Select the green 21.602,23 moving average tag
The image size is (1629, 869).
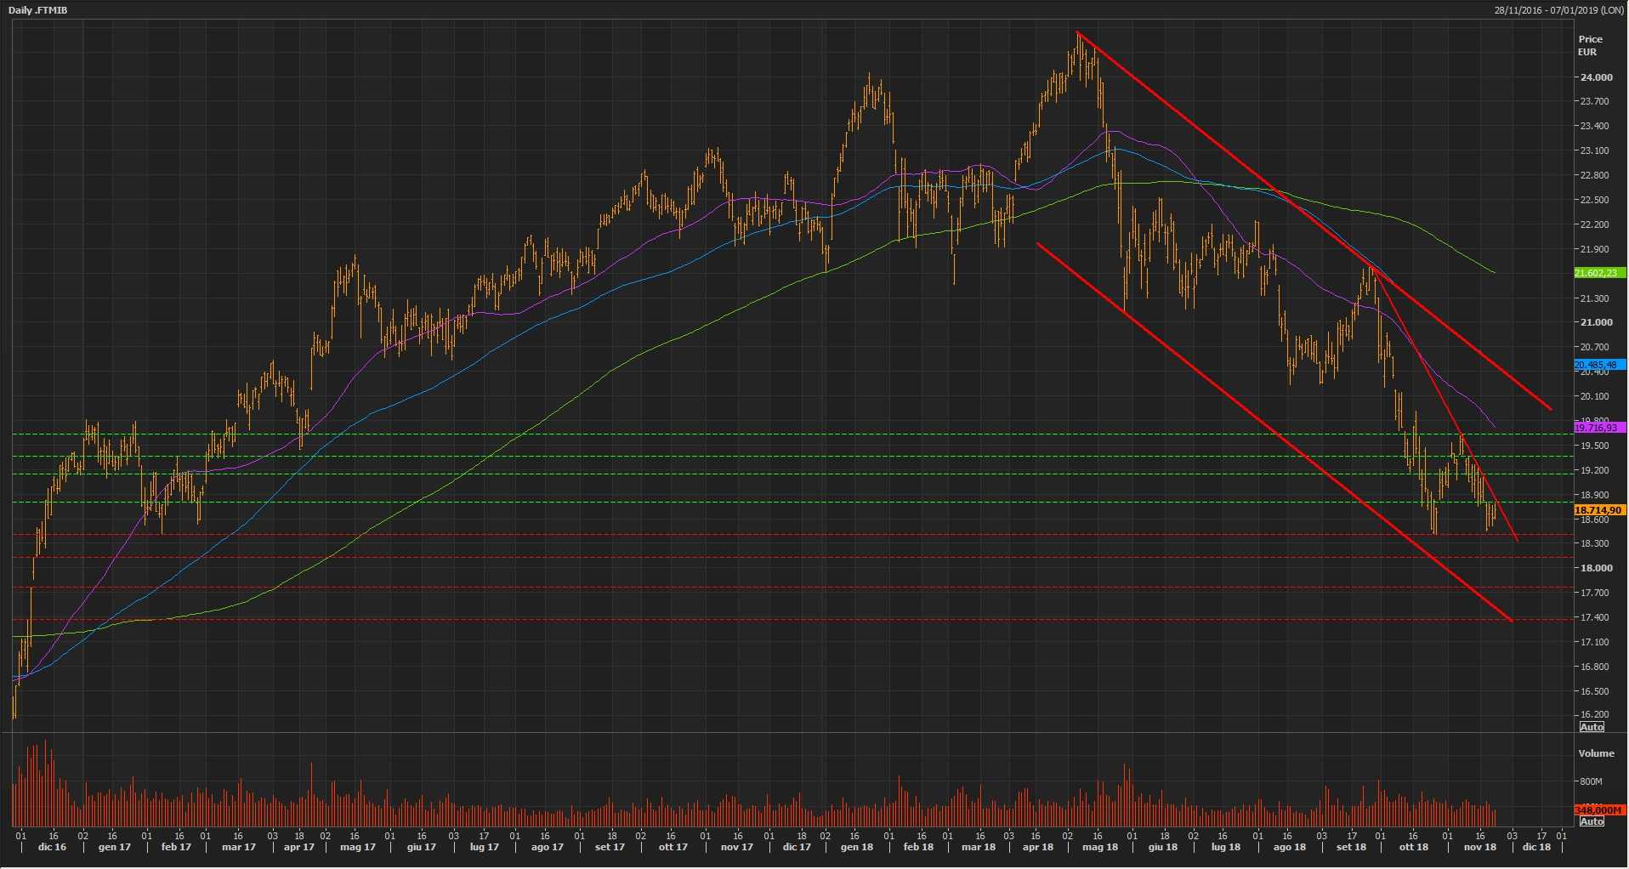tap(1599, 273)
